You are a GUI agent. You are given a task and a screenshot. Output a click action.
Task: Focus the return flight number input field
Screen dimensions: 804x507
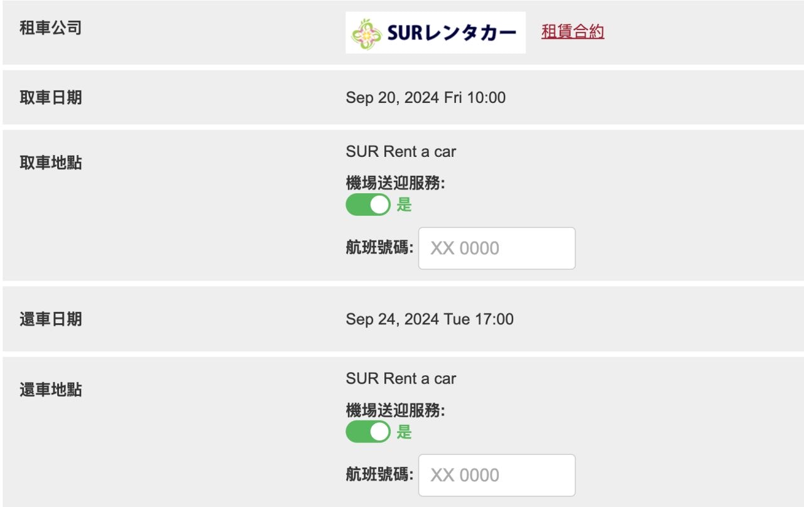tap(497, 476)
